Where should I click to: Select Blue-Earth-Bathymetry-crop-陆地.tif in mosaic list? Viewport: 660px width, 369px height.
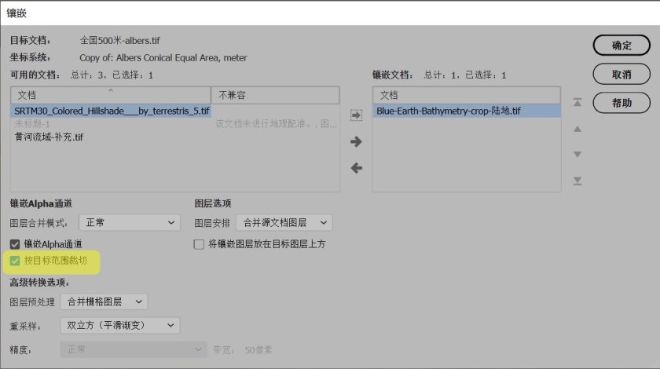coord(448,111)
